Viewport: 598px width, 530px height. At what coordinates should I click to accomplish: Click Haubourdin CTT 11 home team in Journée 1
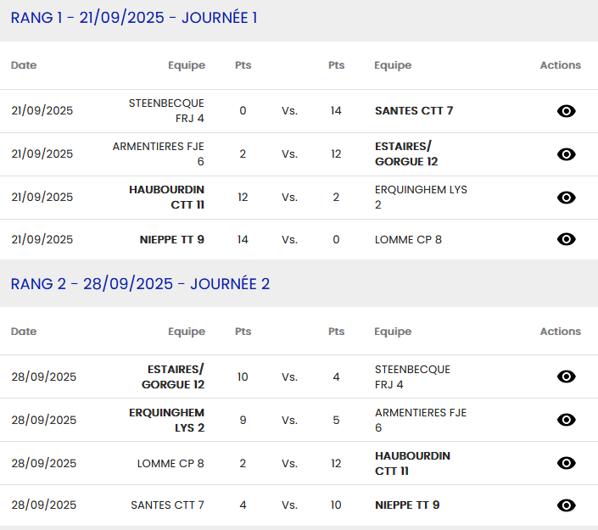pos(166,197)
